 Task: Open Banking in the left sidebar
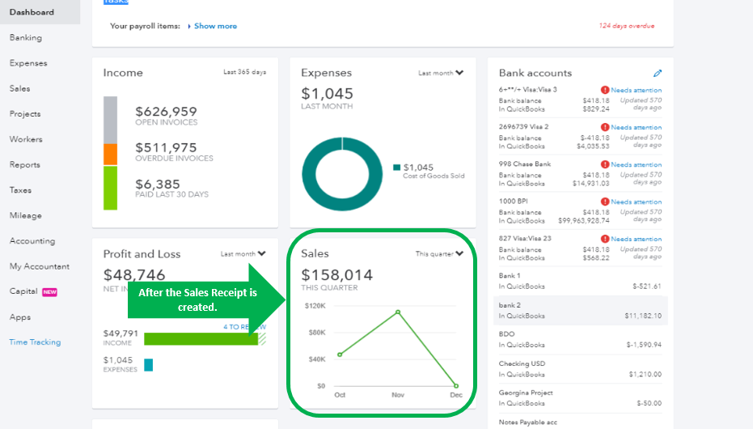tap(25, 37)
